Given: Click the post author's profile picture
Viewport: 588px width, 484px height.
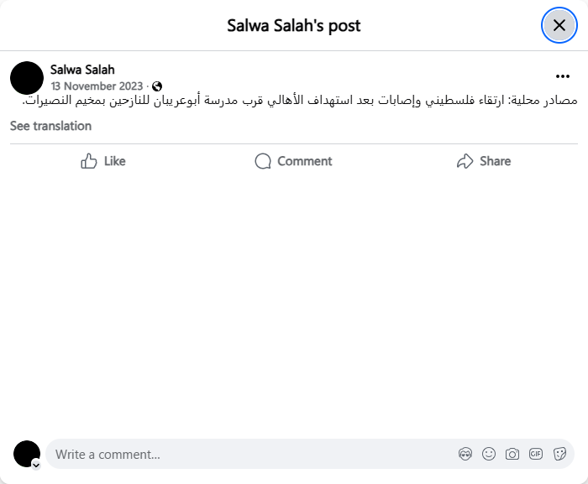Looking at the screenshot, I should 27,77.
